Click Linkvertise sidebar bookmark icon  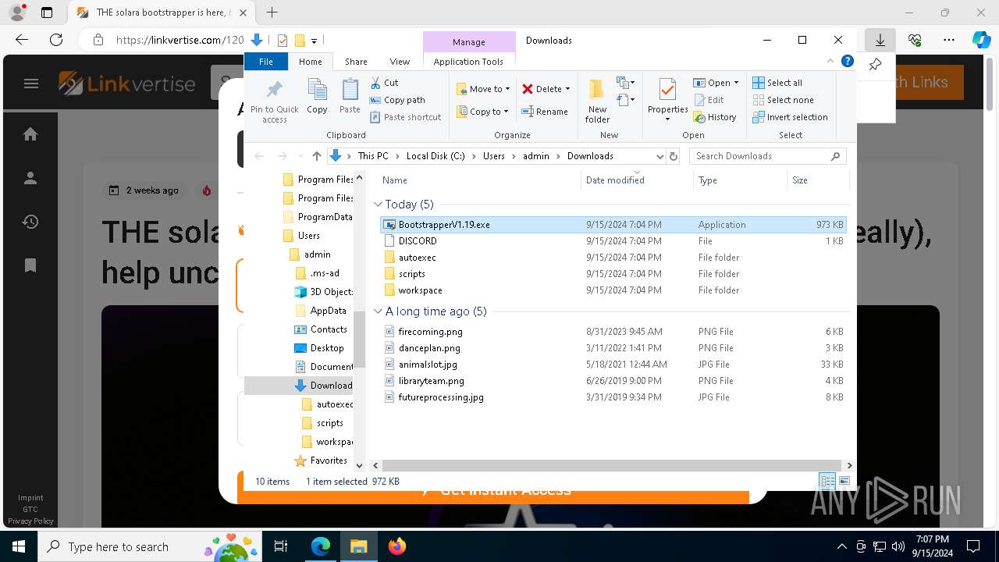tap(30, 265)
